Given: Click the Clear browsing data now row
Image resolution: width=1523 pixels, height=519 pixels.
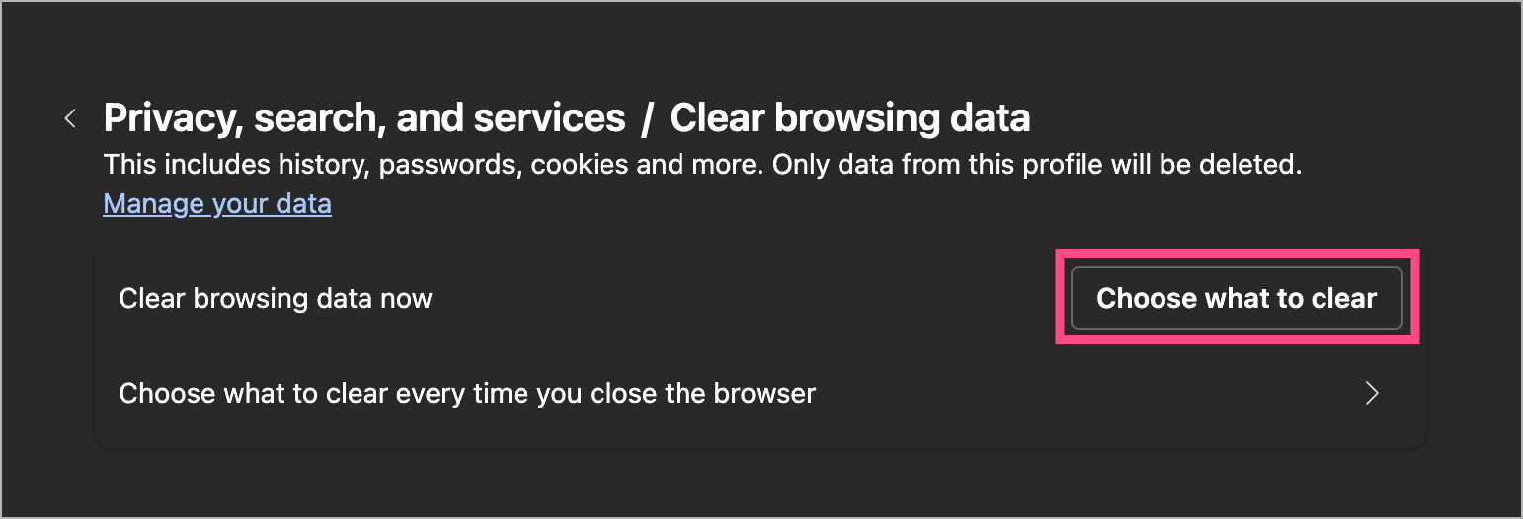Looking at the screenshot, I should pos(593,298).
